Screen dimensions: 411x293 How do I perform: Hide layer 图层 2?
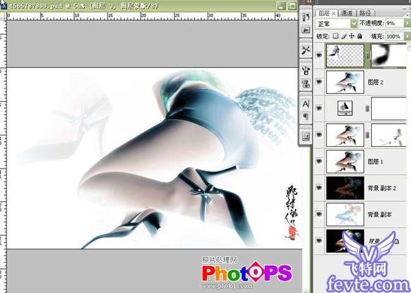coord(319,82)
